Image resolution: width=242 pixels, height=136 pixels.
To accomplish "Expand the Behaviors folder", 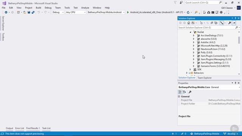I will pos(187,73).
